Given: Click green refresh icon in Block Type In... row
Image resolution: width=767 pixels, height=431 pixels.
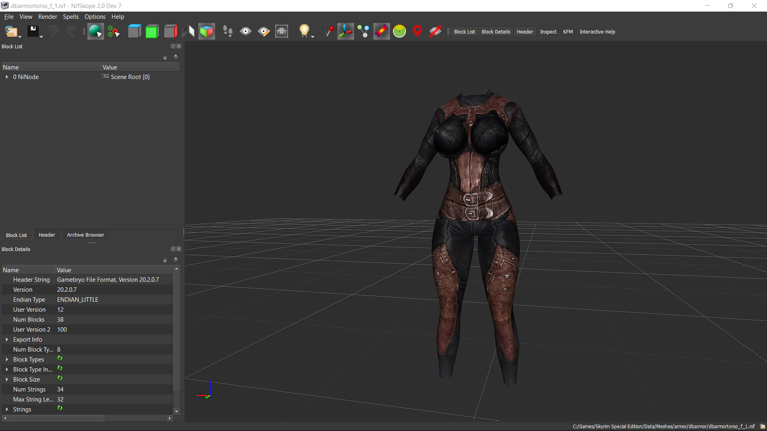Looking at the screenshot, I should (x=60, y=369).
